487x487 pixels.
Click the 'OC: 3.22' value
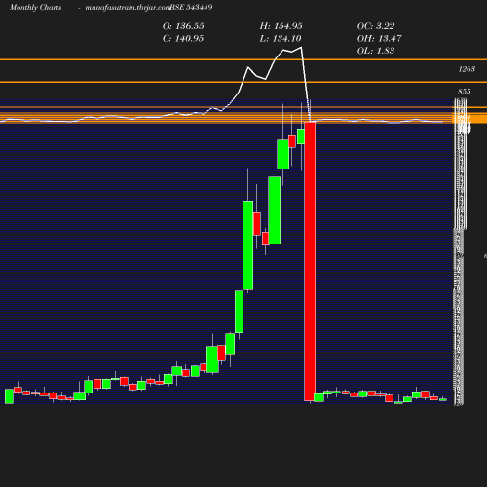coord(376,26)
